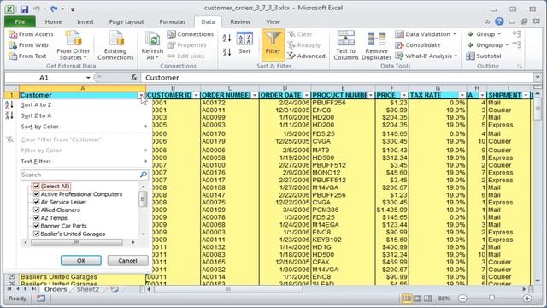
Task: Click the zoom in plus icon
Action: [527, 299]
